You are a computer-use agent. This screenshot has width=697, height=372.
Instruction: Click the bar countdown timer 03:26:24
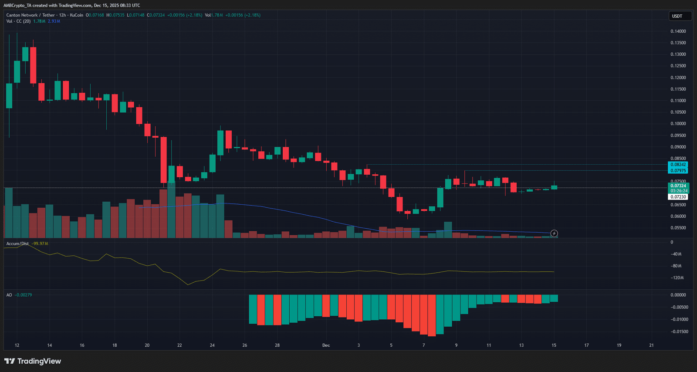click(679, 191)
